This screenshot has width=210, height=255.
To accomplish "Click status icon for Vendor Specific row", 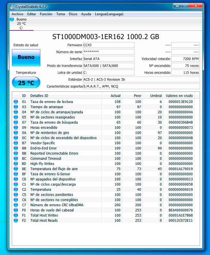I will (16, 143).
